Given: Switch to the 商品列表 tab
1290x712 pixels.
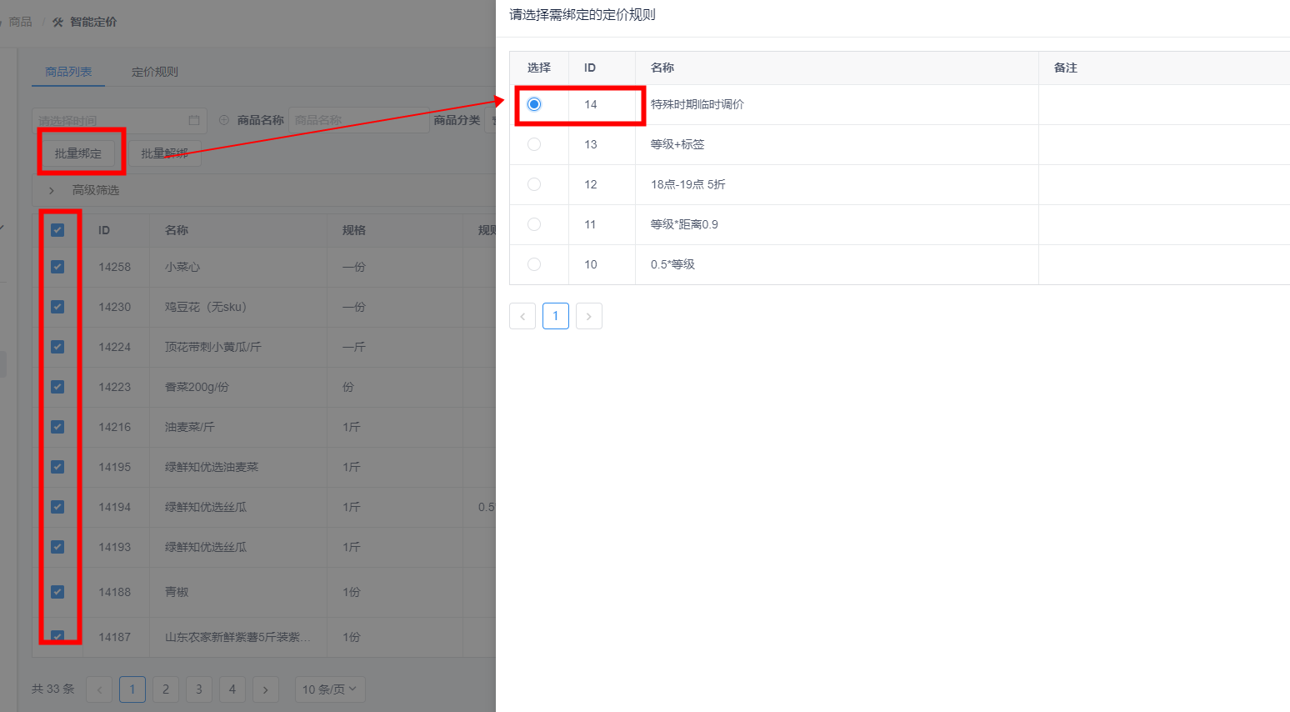Looking at the screenshot, I should [68, 72].
